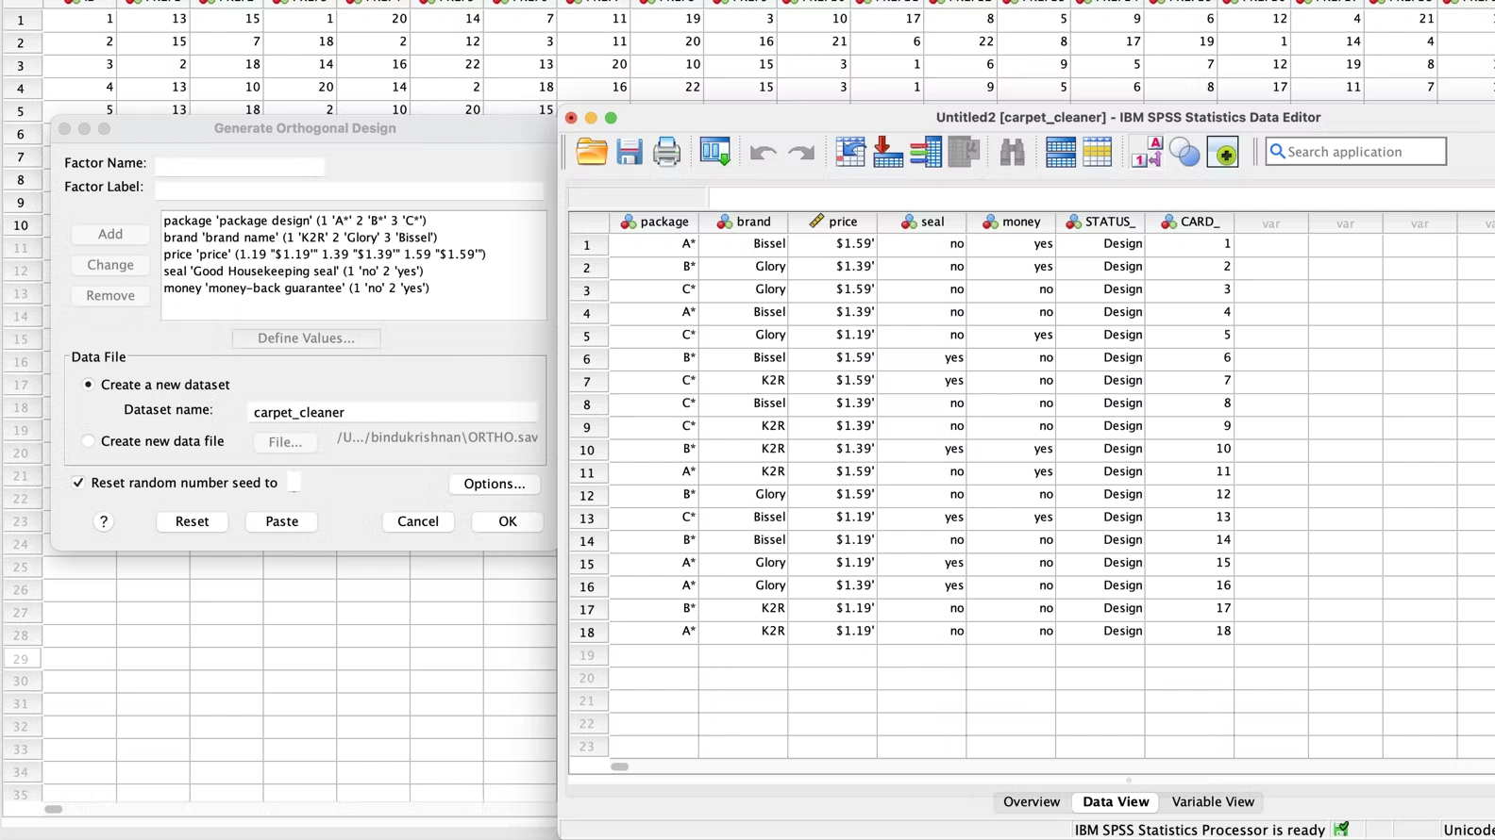Click the Undo arrow in the toolbar
This screenshot has height=840, width=1495.
(x=763, y=152)
